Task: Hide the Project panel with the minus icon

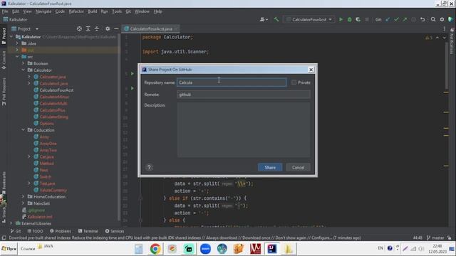Action: tap(116, 28)
